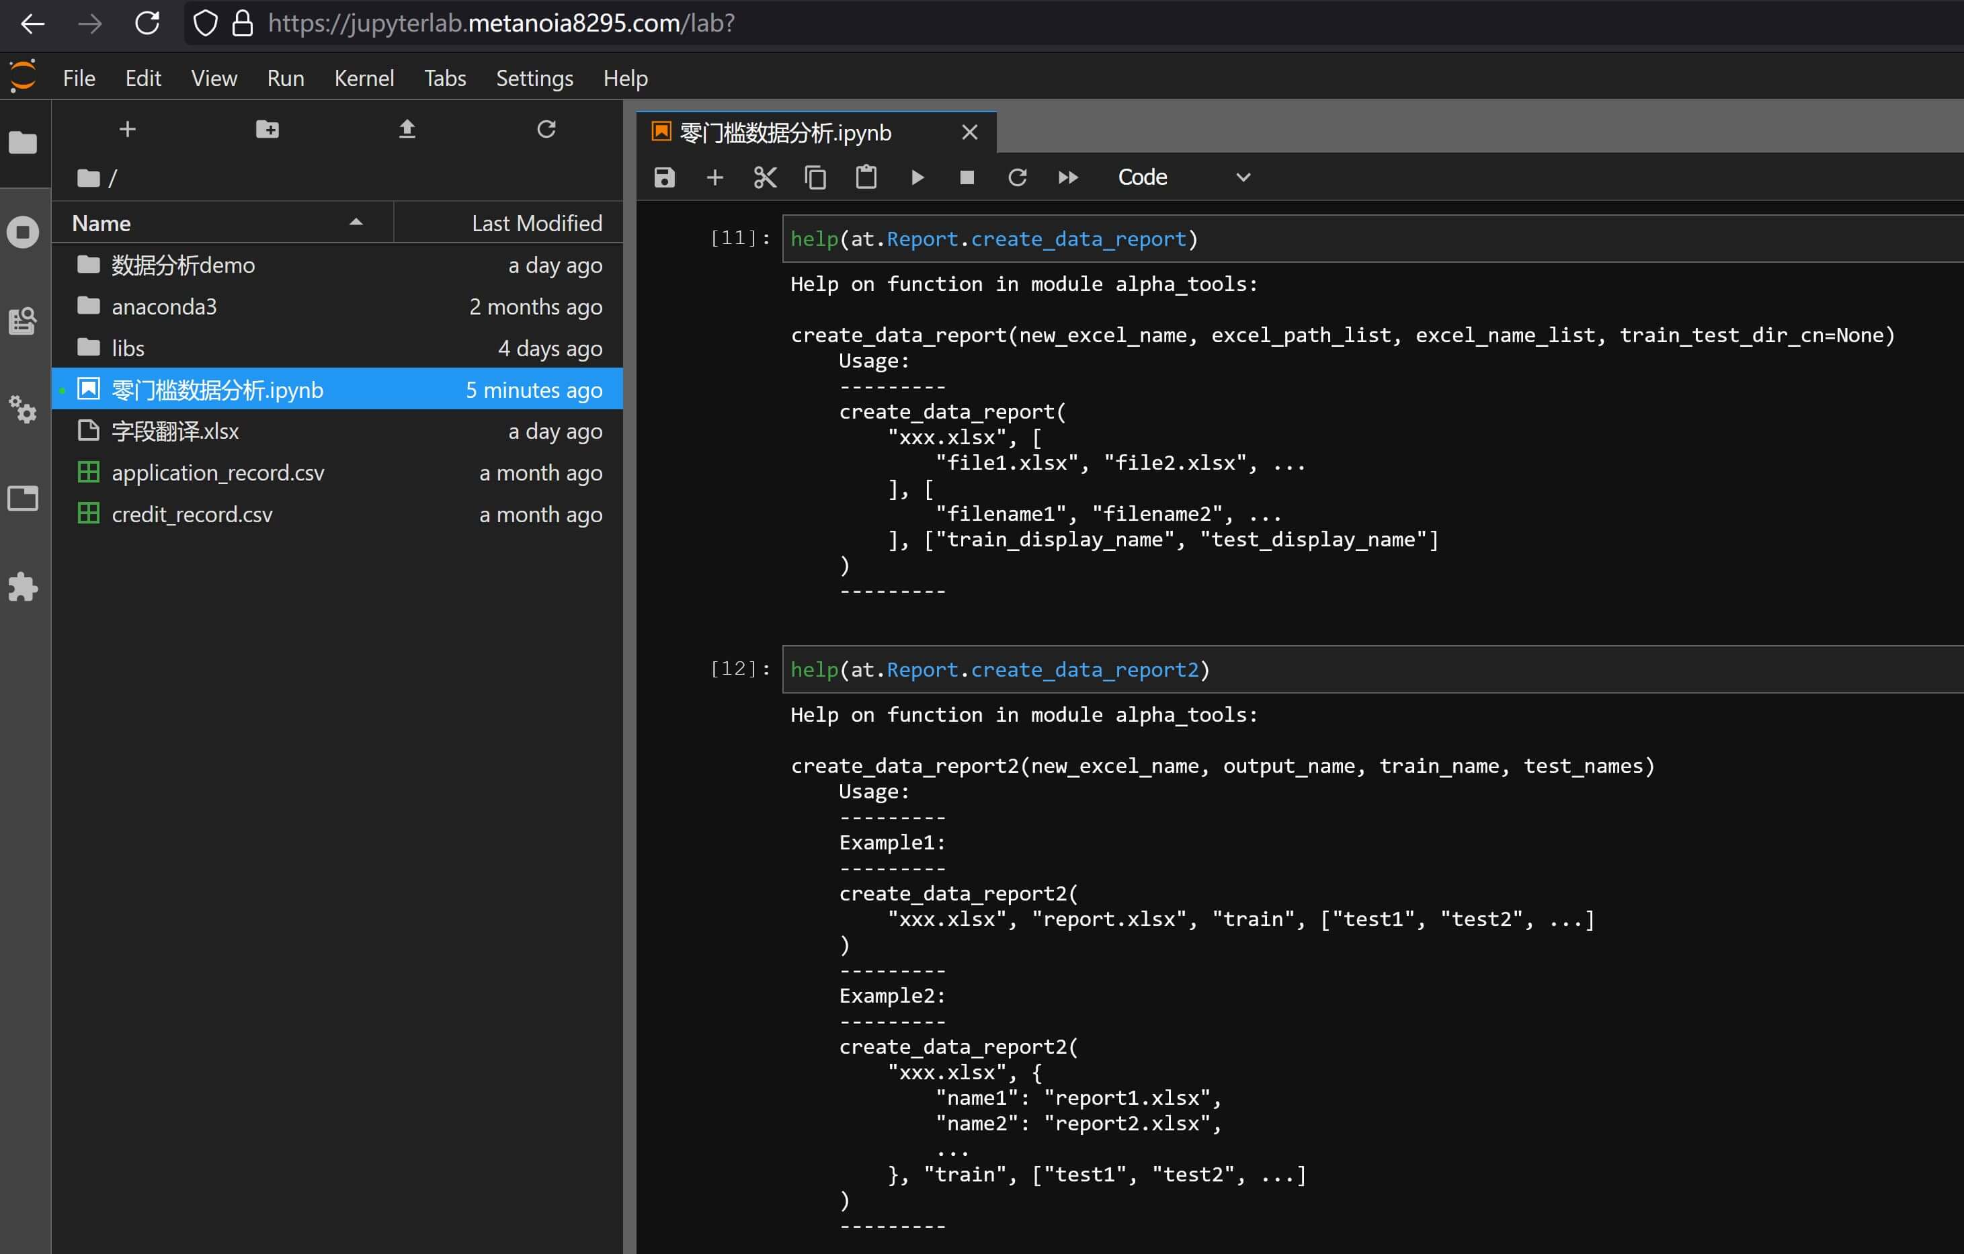This screenshot has height=1254, width=1964.
Task: Open the Settings menu
Action: coord(534,78)
